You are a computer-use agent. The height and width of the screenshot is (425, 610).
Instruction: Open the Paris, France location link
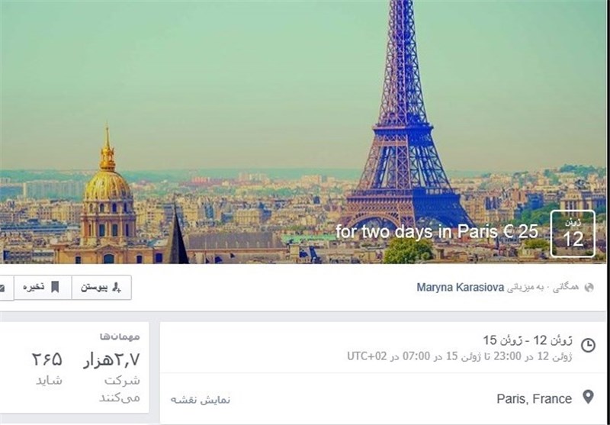click(535, 399)
